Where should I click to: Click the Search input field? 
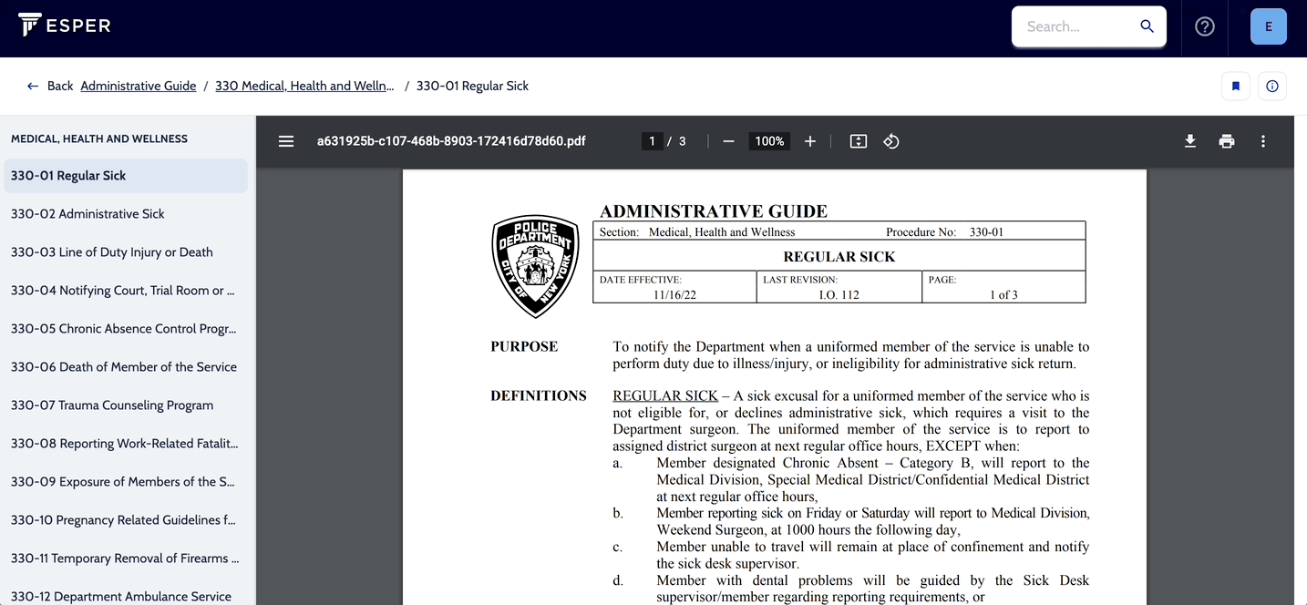1077,26
